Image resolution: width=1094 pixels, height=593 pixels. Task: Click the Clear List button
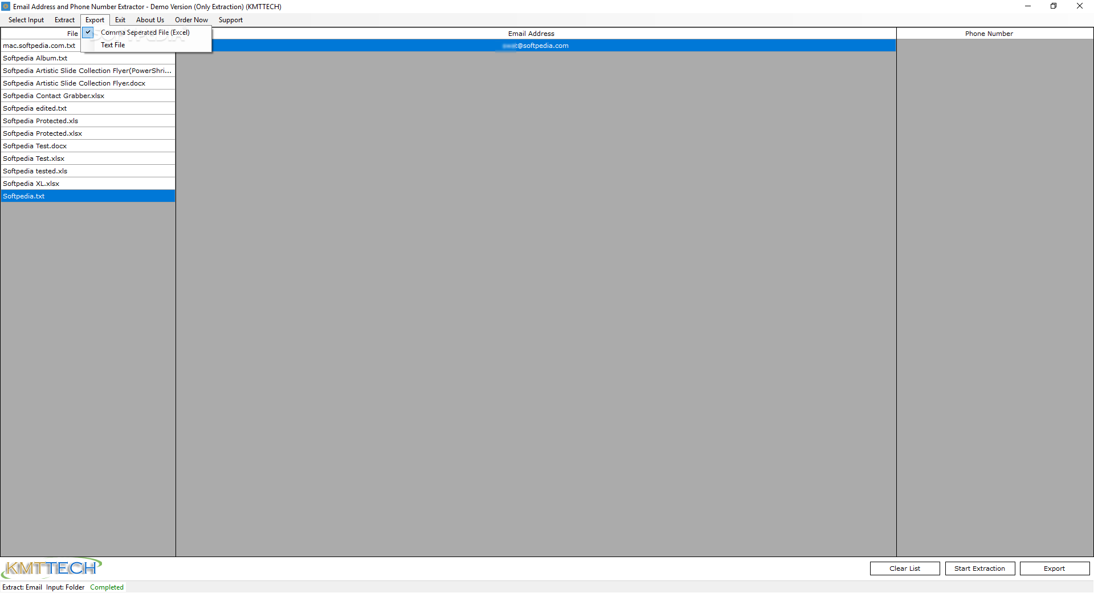[905, 568]
